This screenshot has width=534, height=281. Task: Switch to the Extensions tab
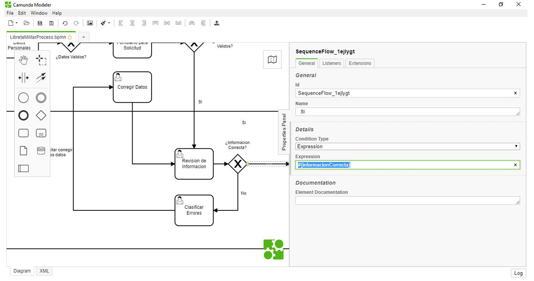[x=360, y=63]
